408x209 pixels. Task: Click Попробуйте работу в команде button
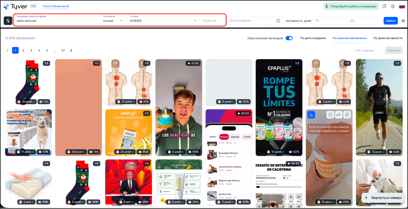(x=351, y=6)
